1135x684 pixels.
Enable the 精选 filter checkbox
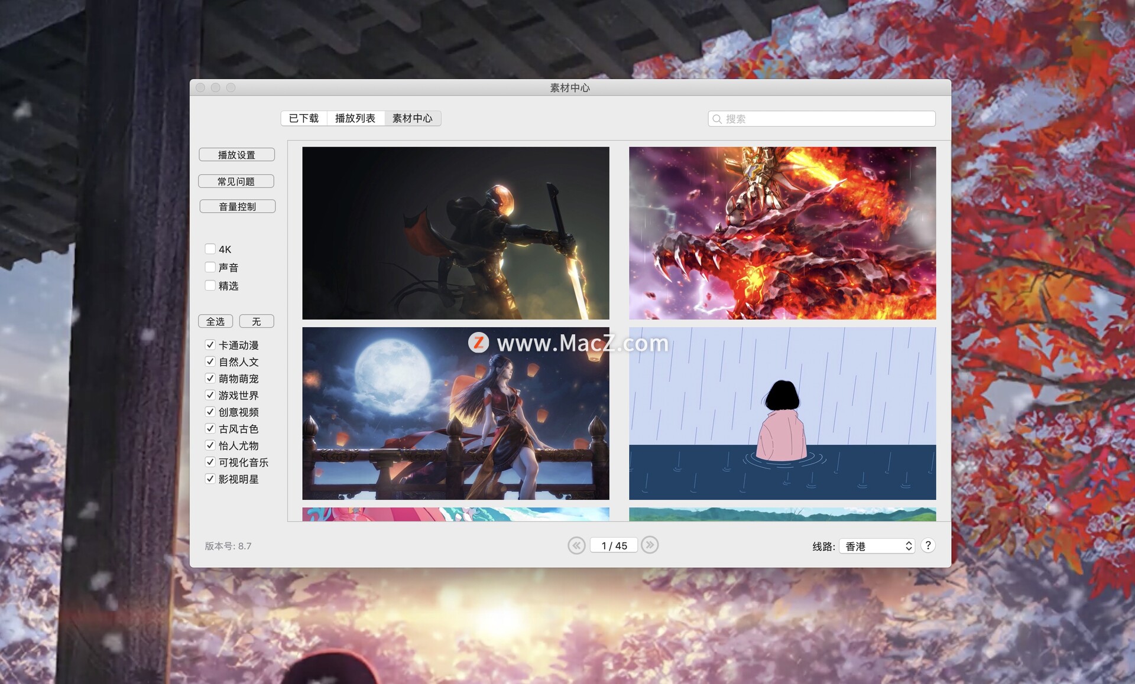tap(210, 285)
